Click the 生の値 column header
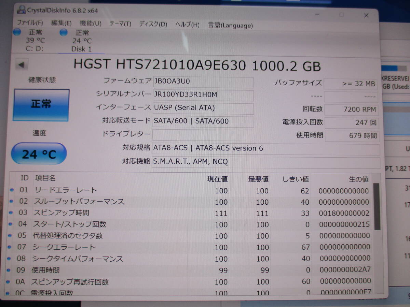This screenshot has height=307, width=410. click(x=359, y=179)
